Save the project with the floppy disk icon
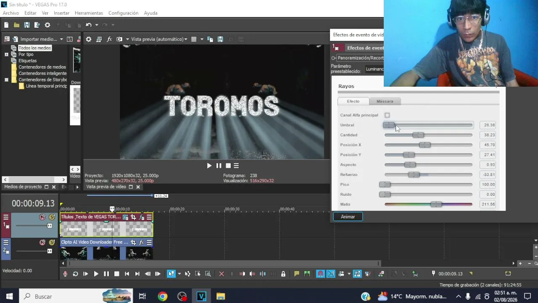538x303 pixels. (26, 25)
